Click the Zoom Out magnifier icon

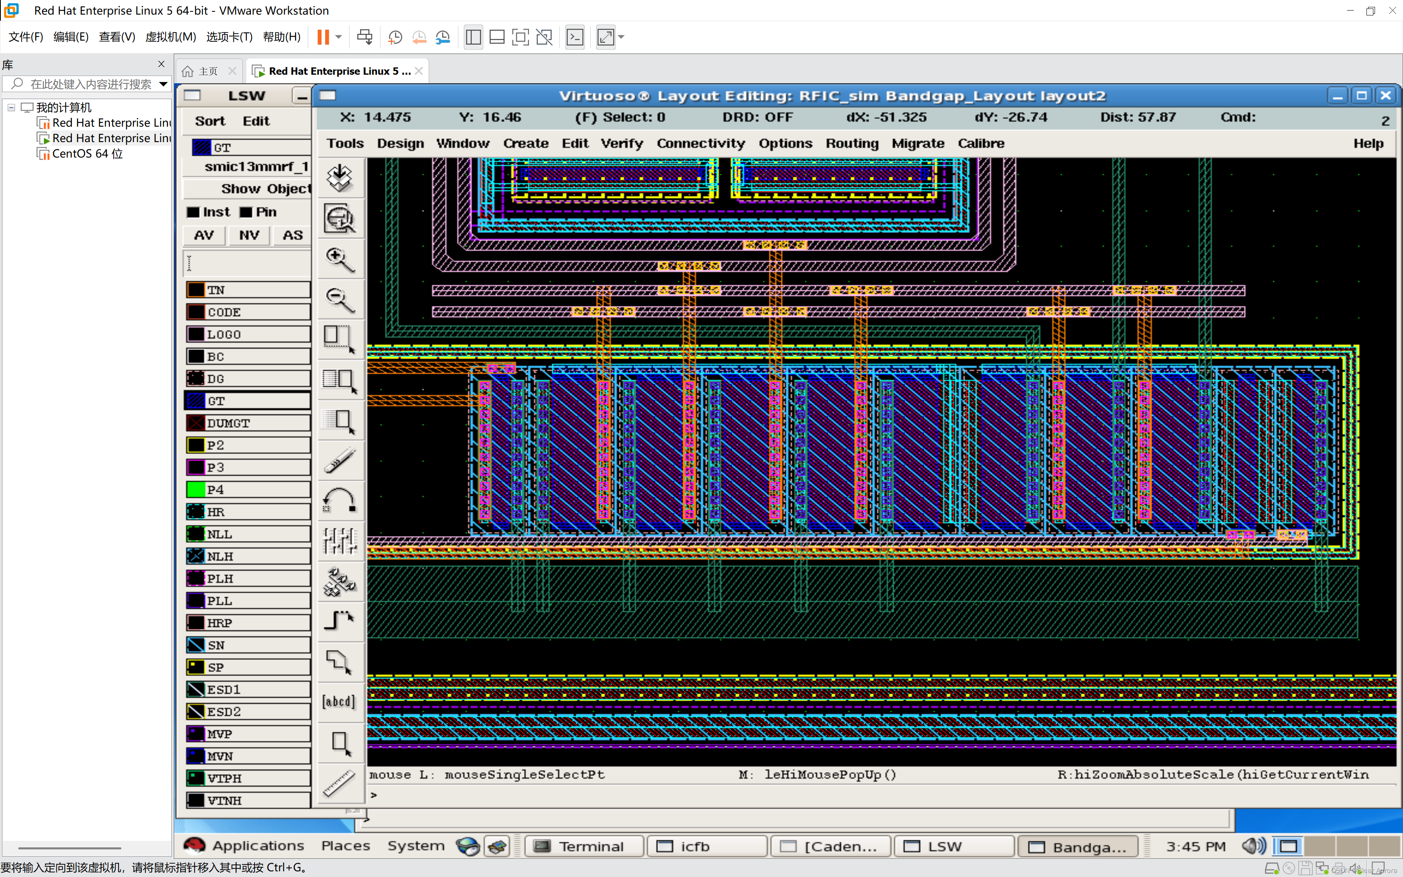point(340,299)
